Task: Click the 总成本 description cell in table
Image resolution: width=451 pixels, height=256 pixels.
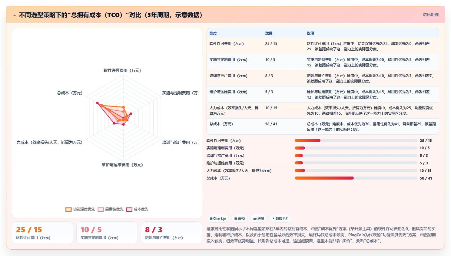Action: 371,127
